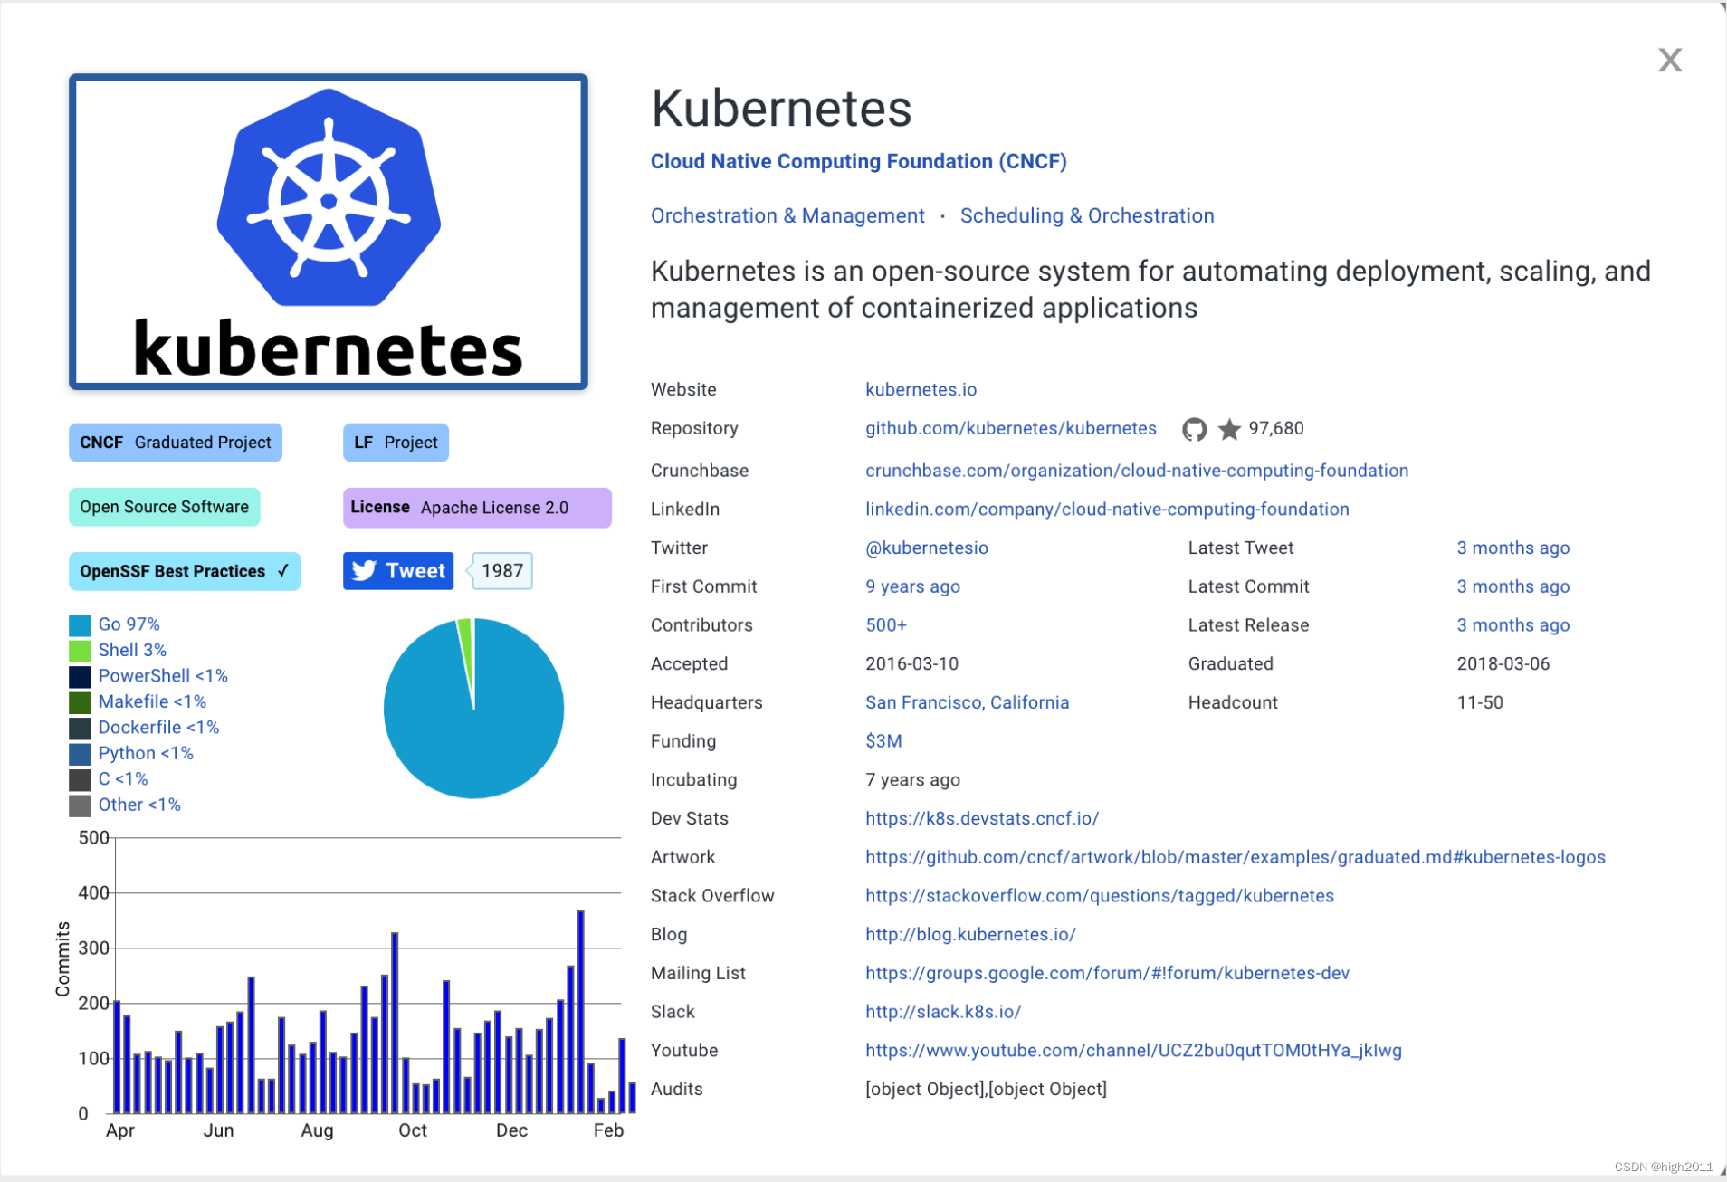The image size is (1727, 1182).
Task: Click the Audits [object Object] value
Action: click(986, 1090)
